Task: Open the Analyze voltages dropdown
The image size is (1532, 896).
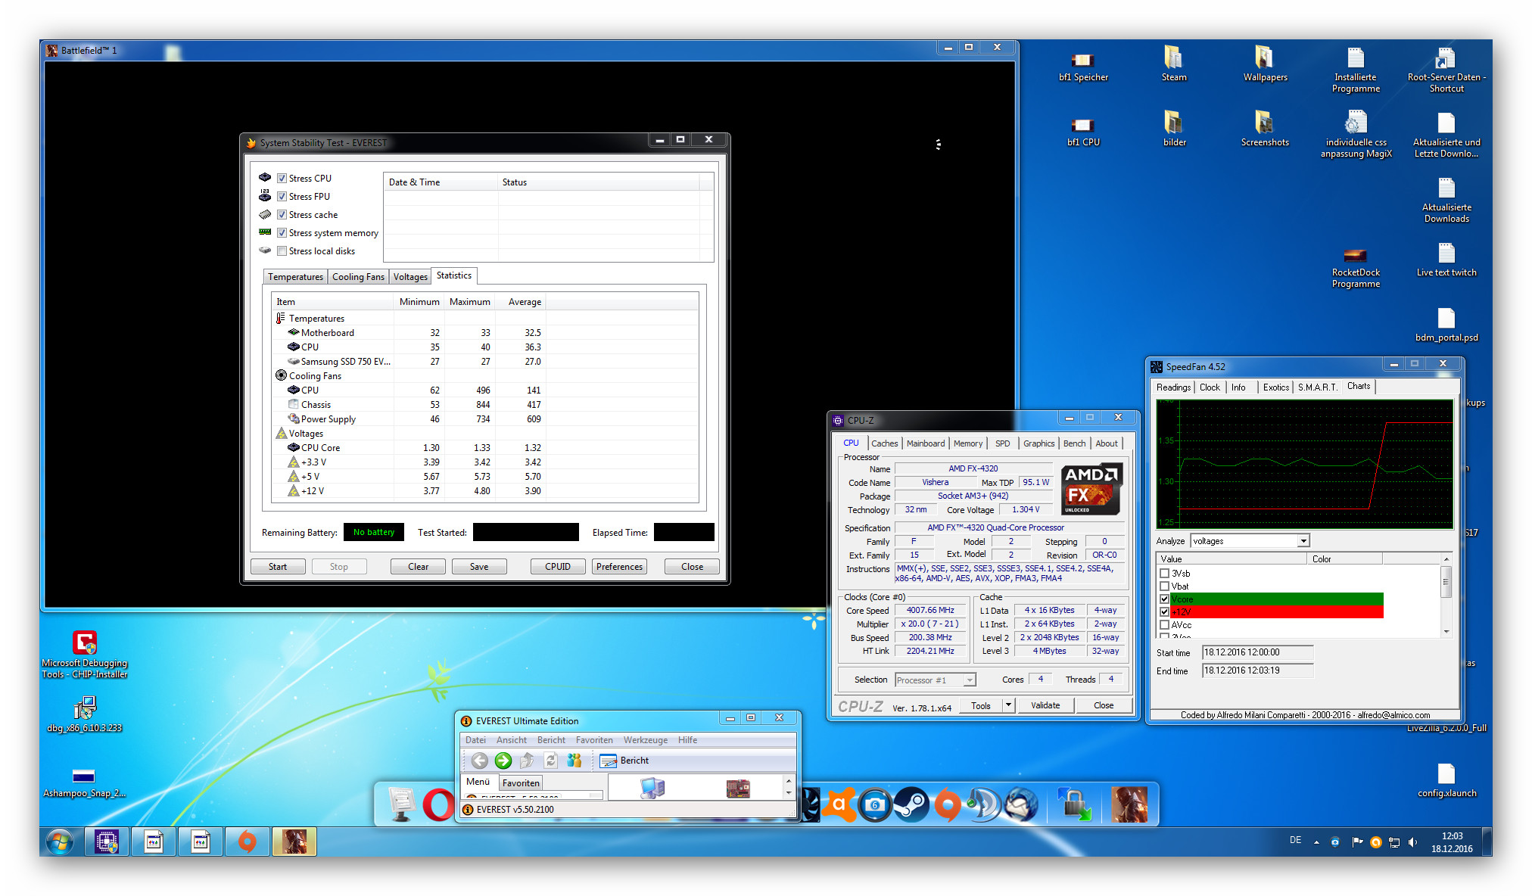Action: tap(1303, 541)
